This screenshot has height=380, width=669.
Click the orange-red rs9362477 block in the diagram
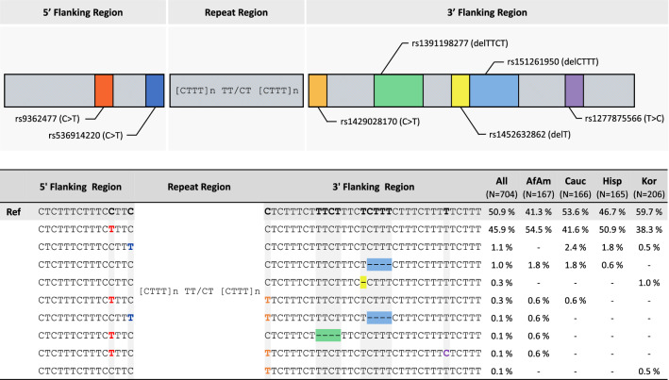104,91
